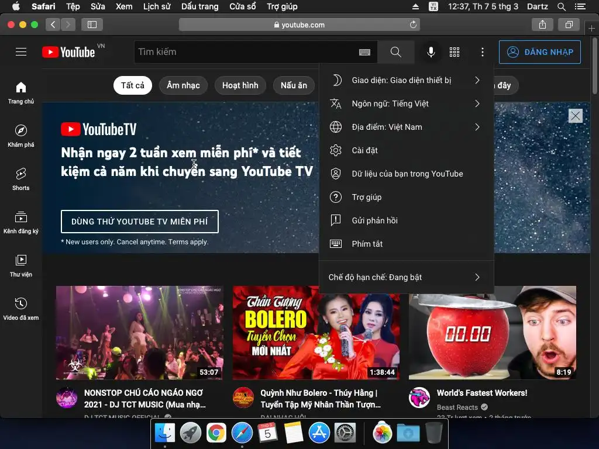599x449 pixels.
Task: Select the Hoạt hình filter chip
Action: 240,85
